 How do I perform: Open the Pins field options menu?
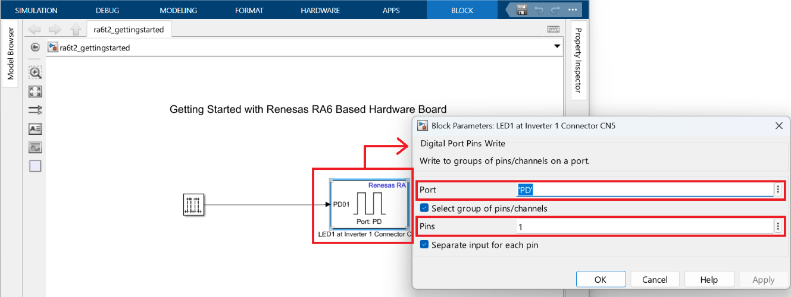click(778, 226)
